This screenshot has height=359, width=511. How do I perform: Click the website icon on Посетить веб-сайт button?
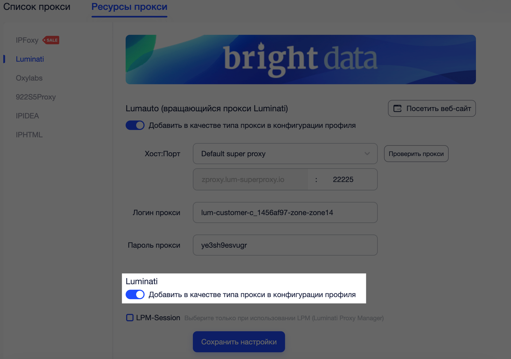[x=398, y=108]
